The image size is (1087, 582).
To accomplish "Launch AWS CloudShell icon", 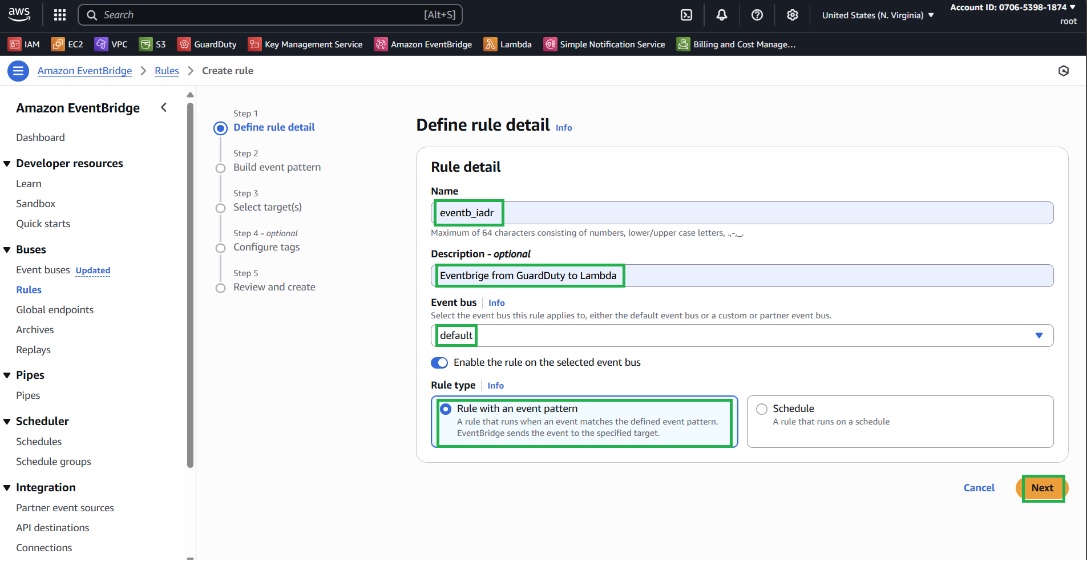I will 686,15.
